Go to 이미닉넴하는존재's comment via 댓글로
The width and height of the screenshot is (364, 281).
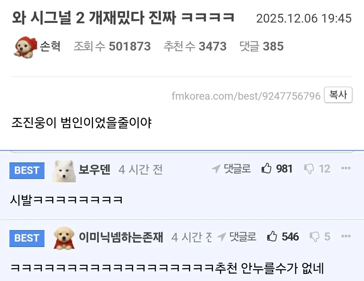click(237, 237)
